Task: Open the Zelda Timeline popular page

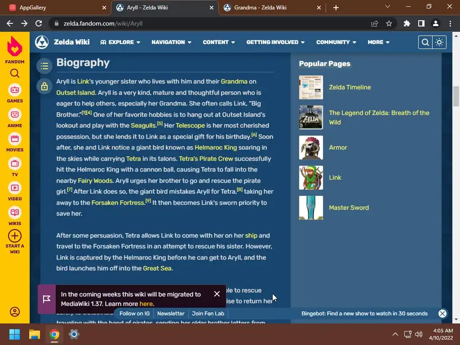Action: (349, 88)
